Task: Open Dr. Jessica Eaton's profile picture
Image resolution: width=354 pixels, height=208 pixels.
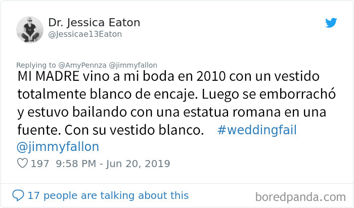Action: tap(30, 29)
